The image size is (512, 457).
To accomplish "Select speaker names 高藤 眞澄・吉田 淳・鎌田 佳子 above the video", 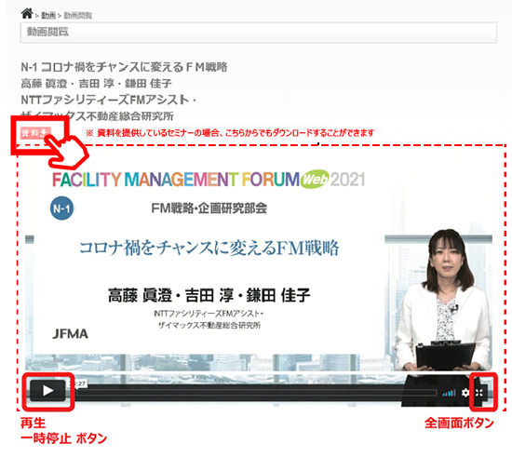I will coord(96,84).
